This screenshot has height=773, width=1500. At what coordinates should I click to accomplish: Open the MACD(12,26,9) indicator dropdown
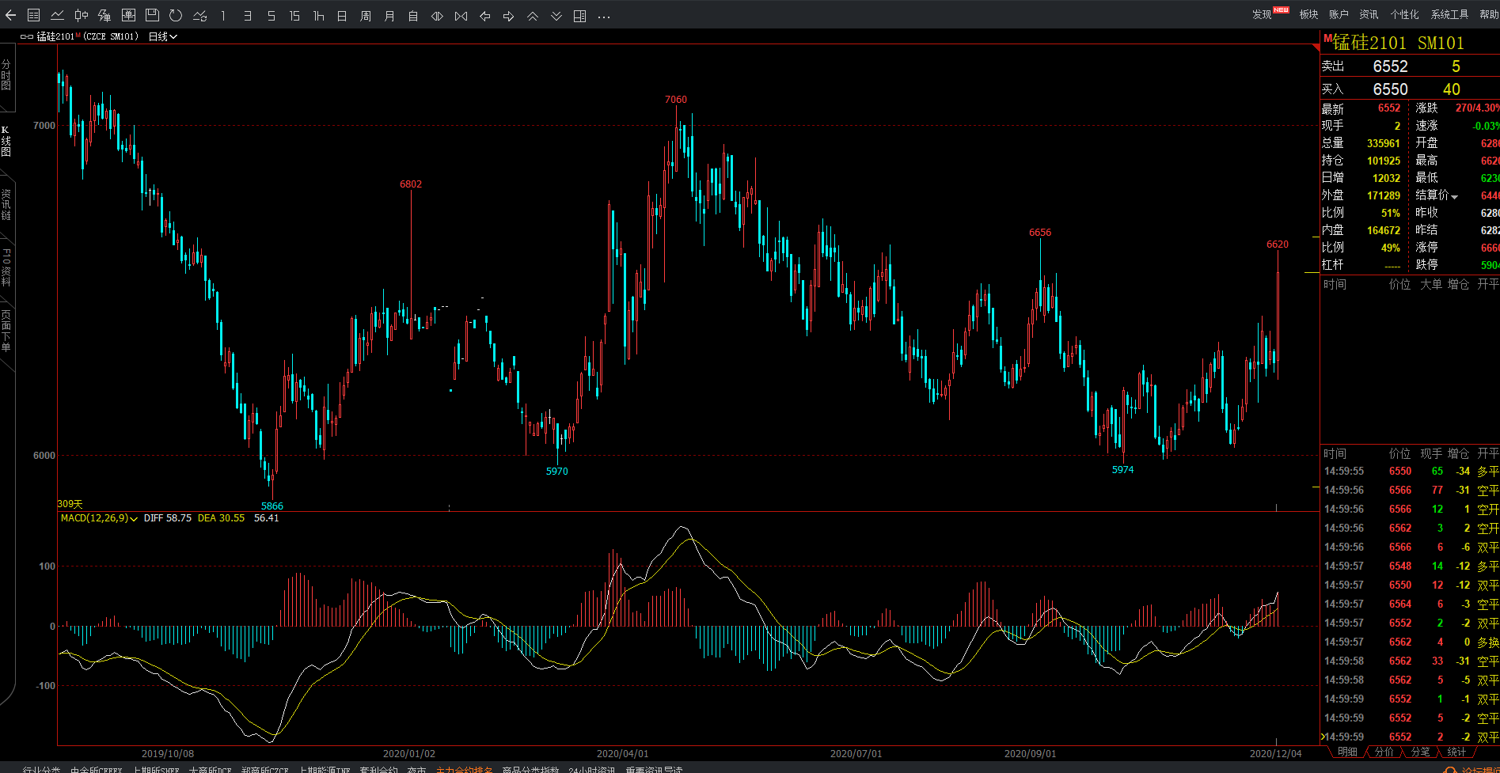99,518
